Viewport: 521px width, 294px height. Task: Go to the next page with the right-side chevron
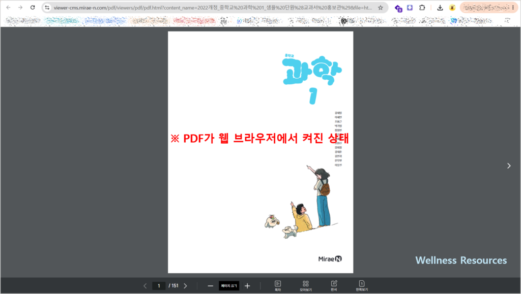(x=509, y=166)
